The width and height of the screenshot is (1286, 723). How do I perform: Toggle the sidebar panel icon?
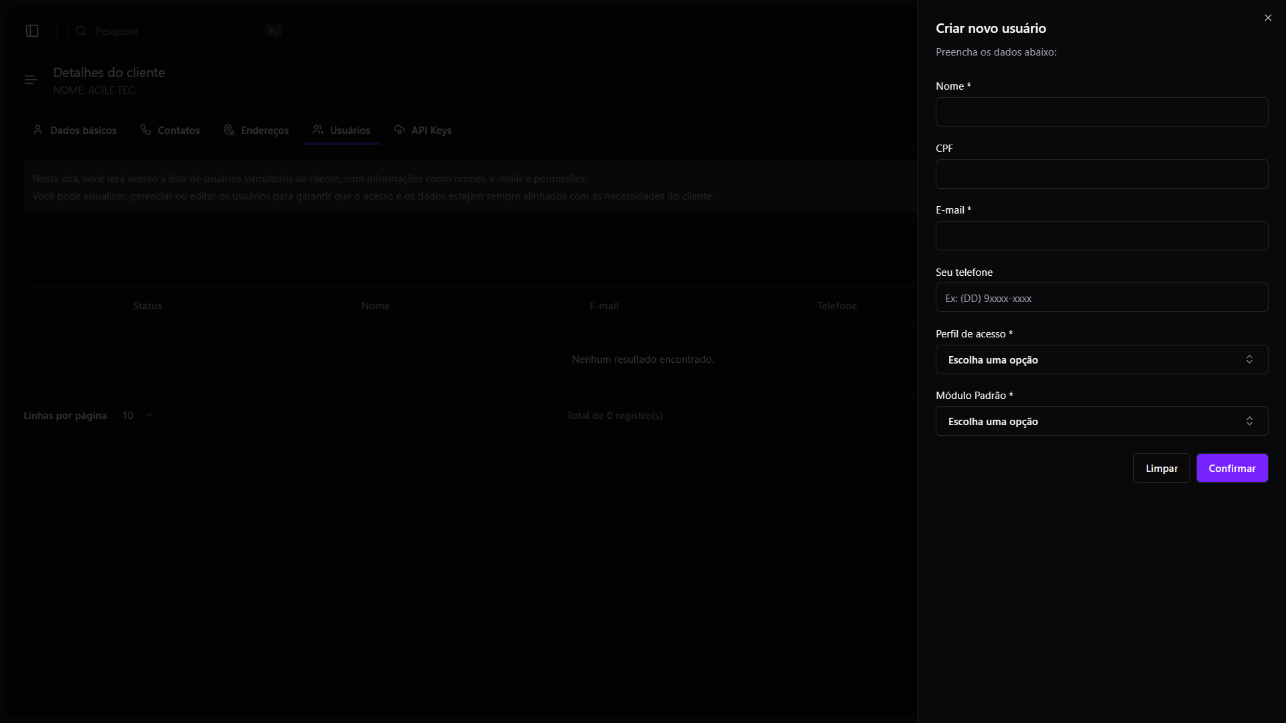pyautogui.click(x=32, y=31)
